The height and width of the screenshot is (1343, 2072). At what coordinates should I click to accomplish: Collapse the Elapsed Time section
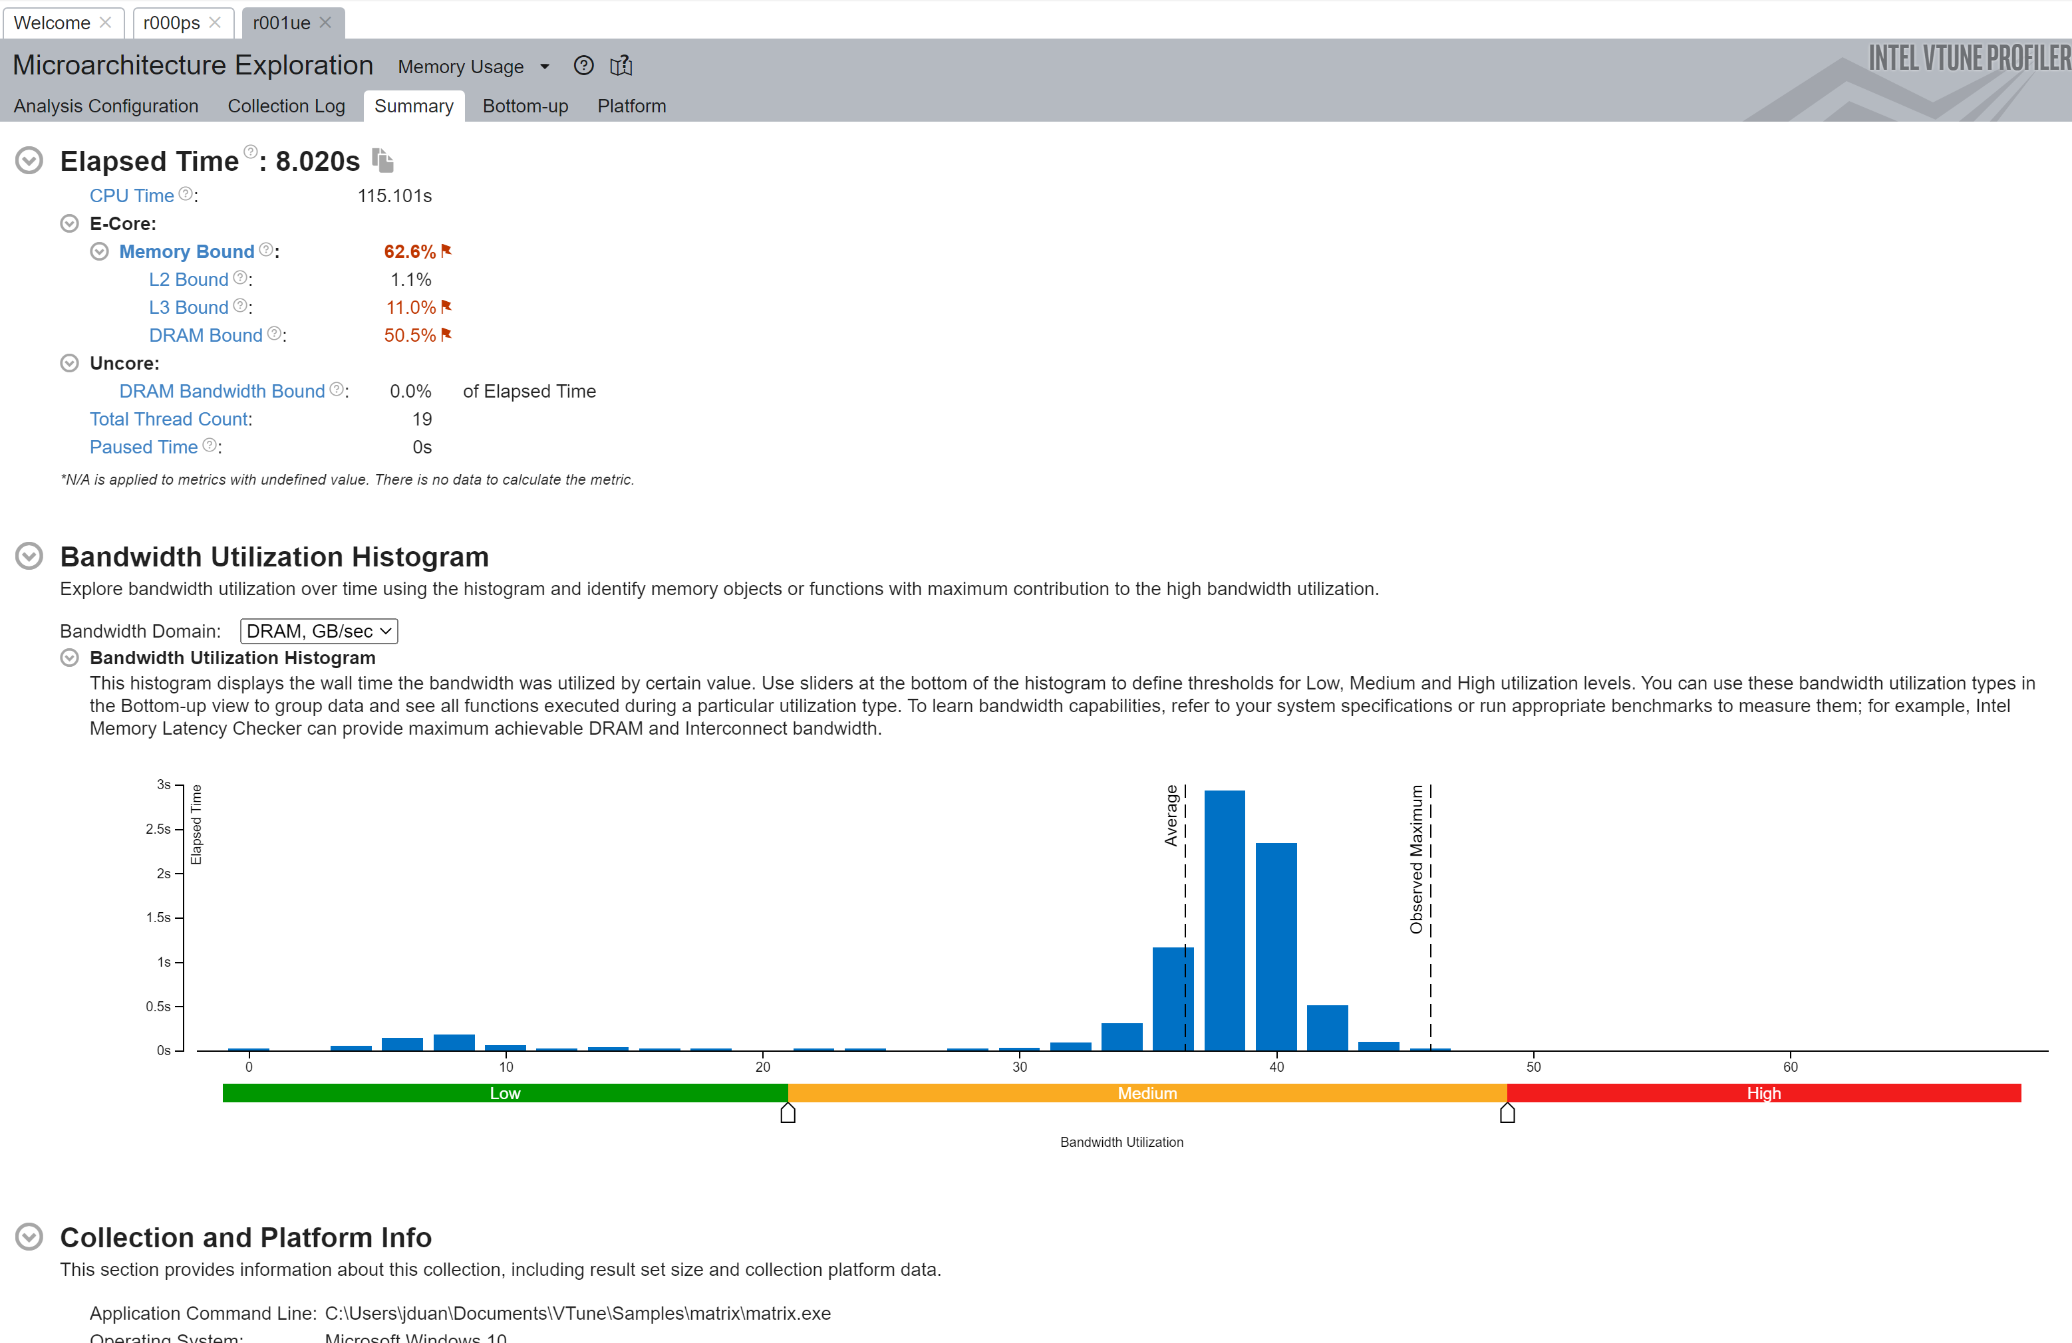[x=29, y=160]
